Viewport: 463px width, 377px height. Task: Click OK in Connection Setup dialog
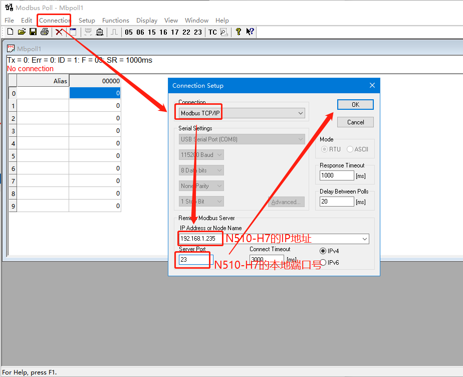pos(355,104)
